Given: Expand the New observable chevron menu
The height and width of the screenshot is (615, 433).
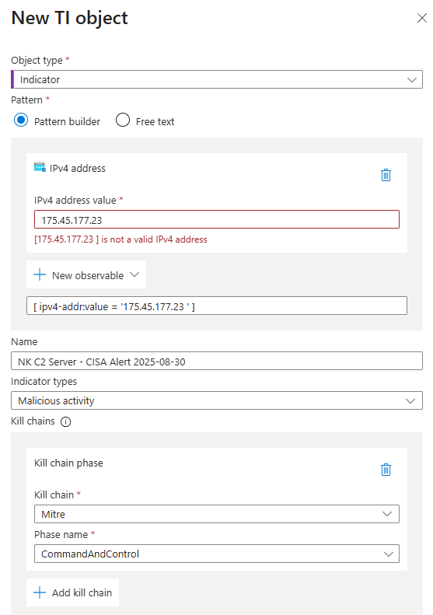Looking at the screenshot, I should coord(134,274).
